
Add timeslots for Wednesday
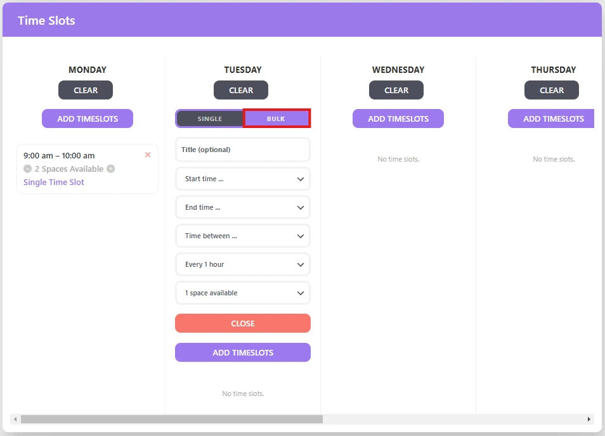click(398, 119)
